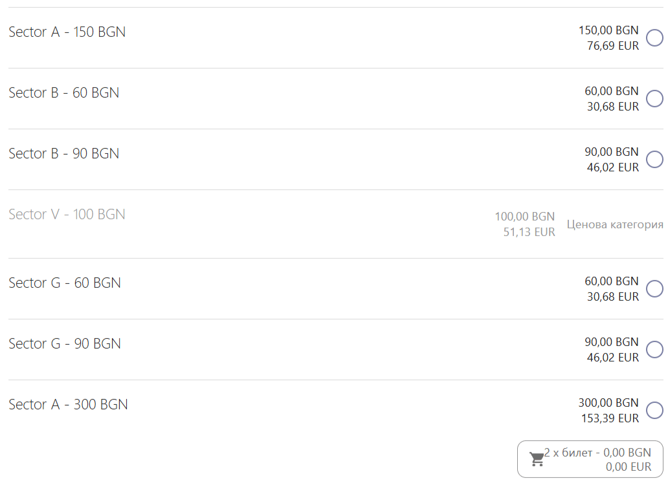Click the 'Sector B - 60 BGN' label
This screenshot has height=487, width=668.
click(64, 92)
